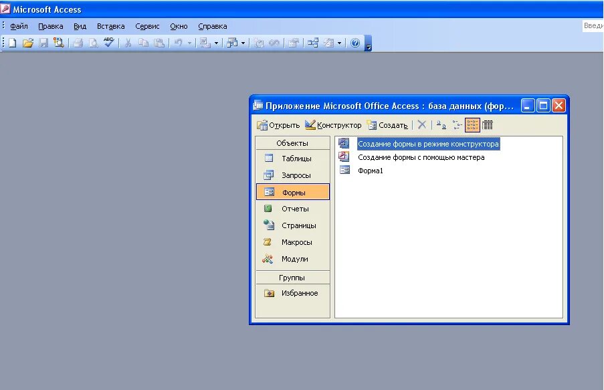Select Таблицы in objects pane

(x=293, y=159)
